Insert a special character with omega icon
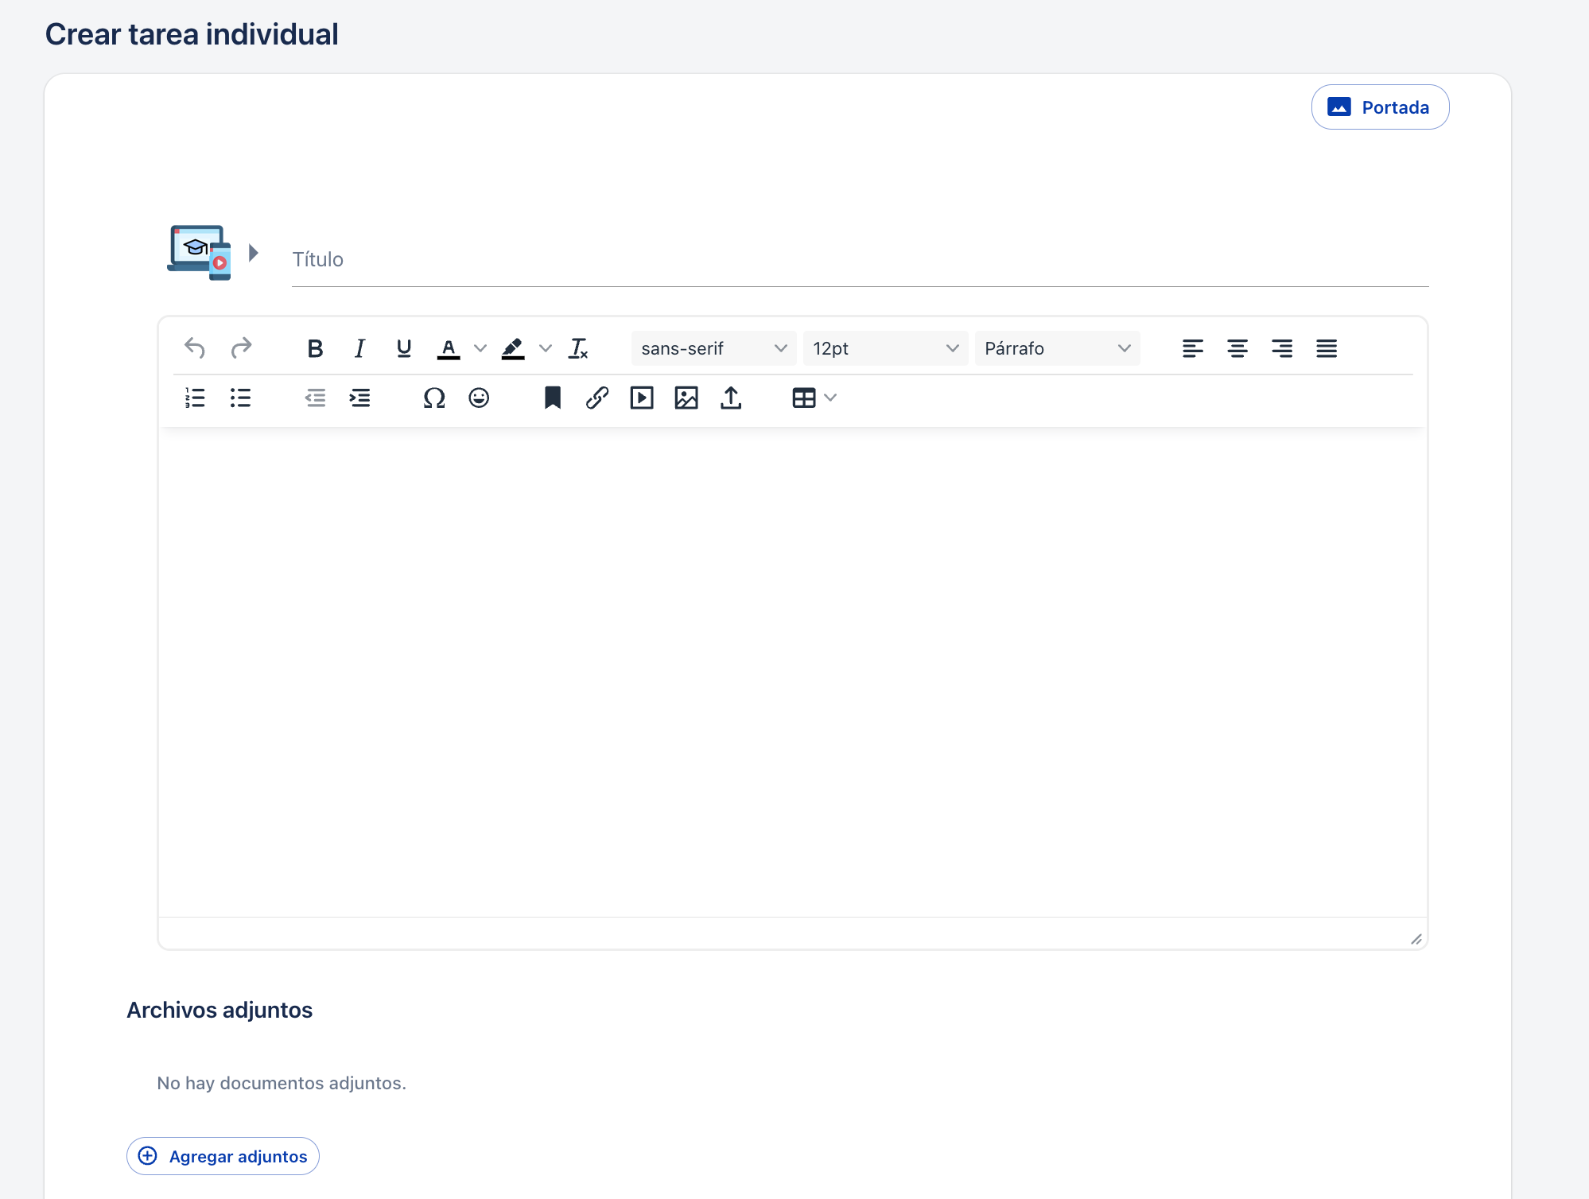 [x=434, y=398]
